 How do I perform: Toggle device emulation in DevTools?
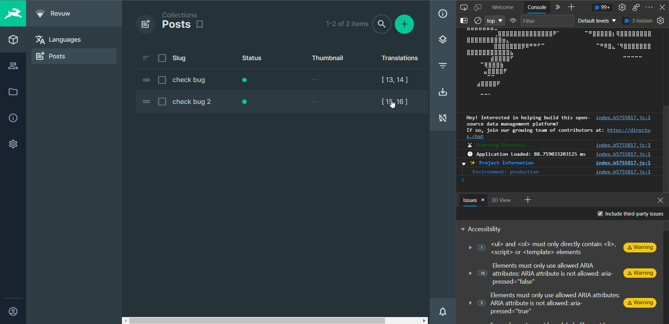(x=478, y=7)
